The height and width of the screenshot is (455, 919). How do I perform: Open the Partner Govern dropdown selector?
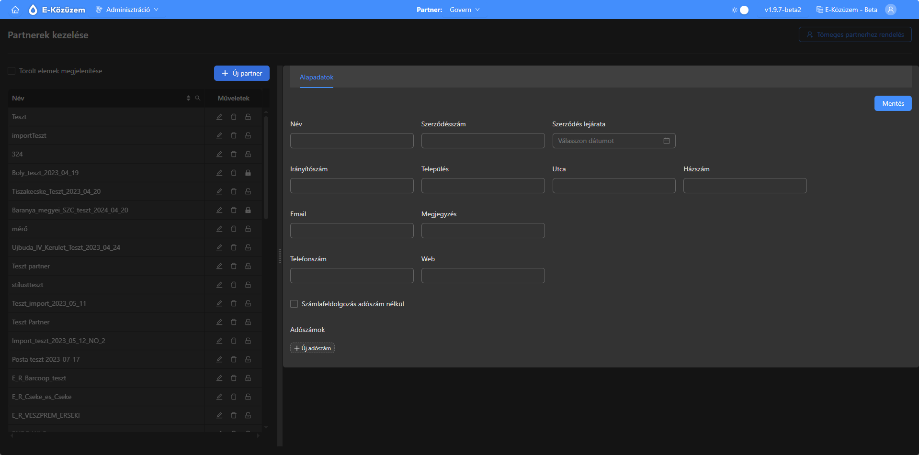tap(464, 10)
